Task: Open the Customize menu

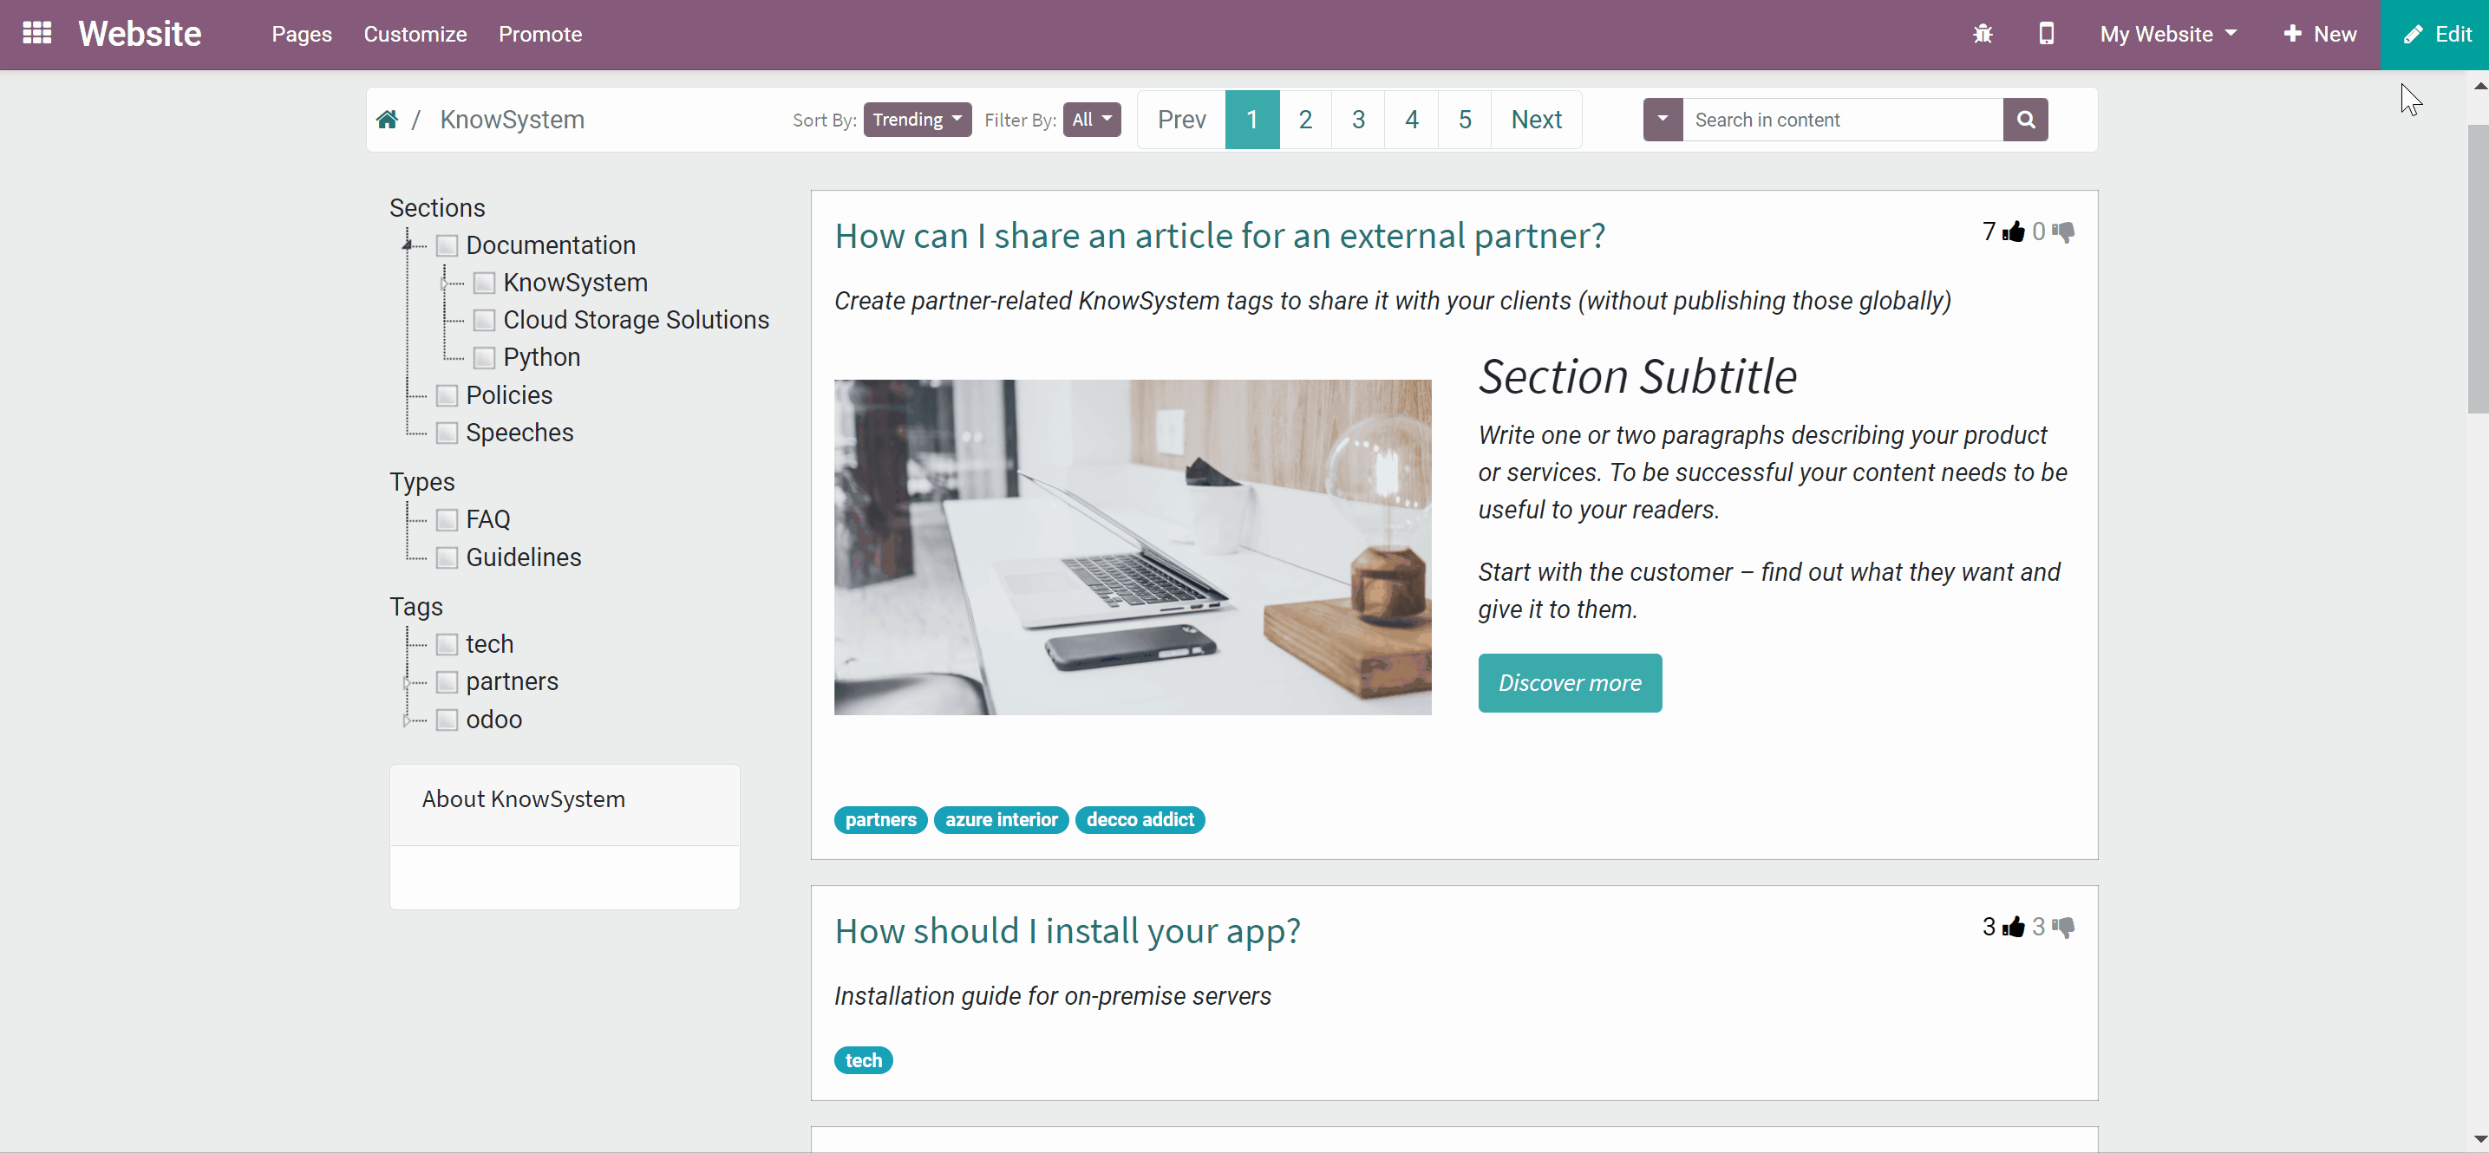Action: pyautogui.click(x=415, y=34)
